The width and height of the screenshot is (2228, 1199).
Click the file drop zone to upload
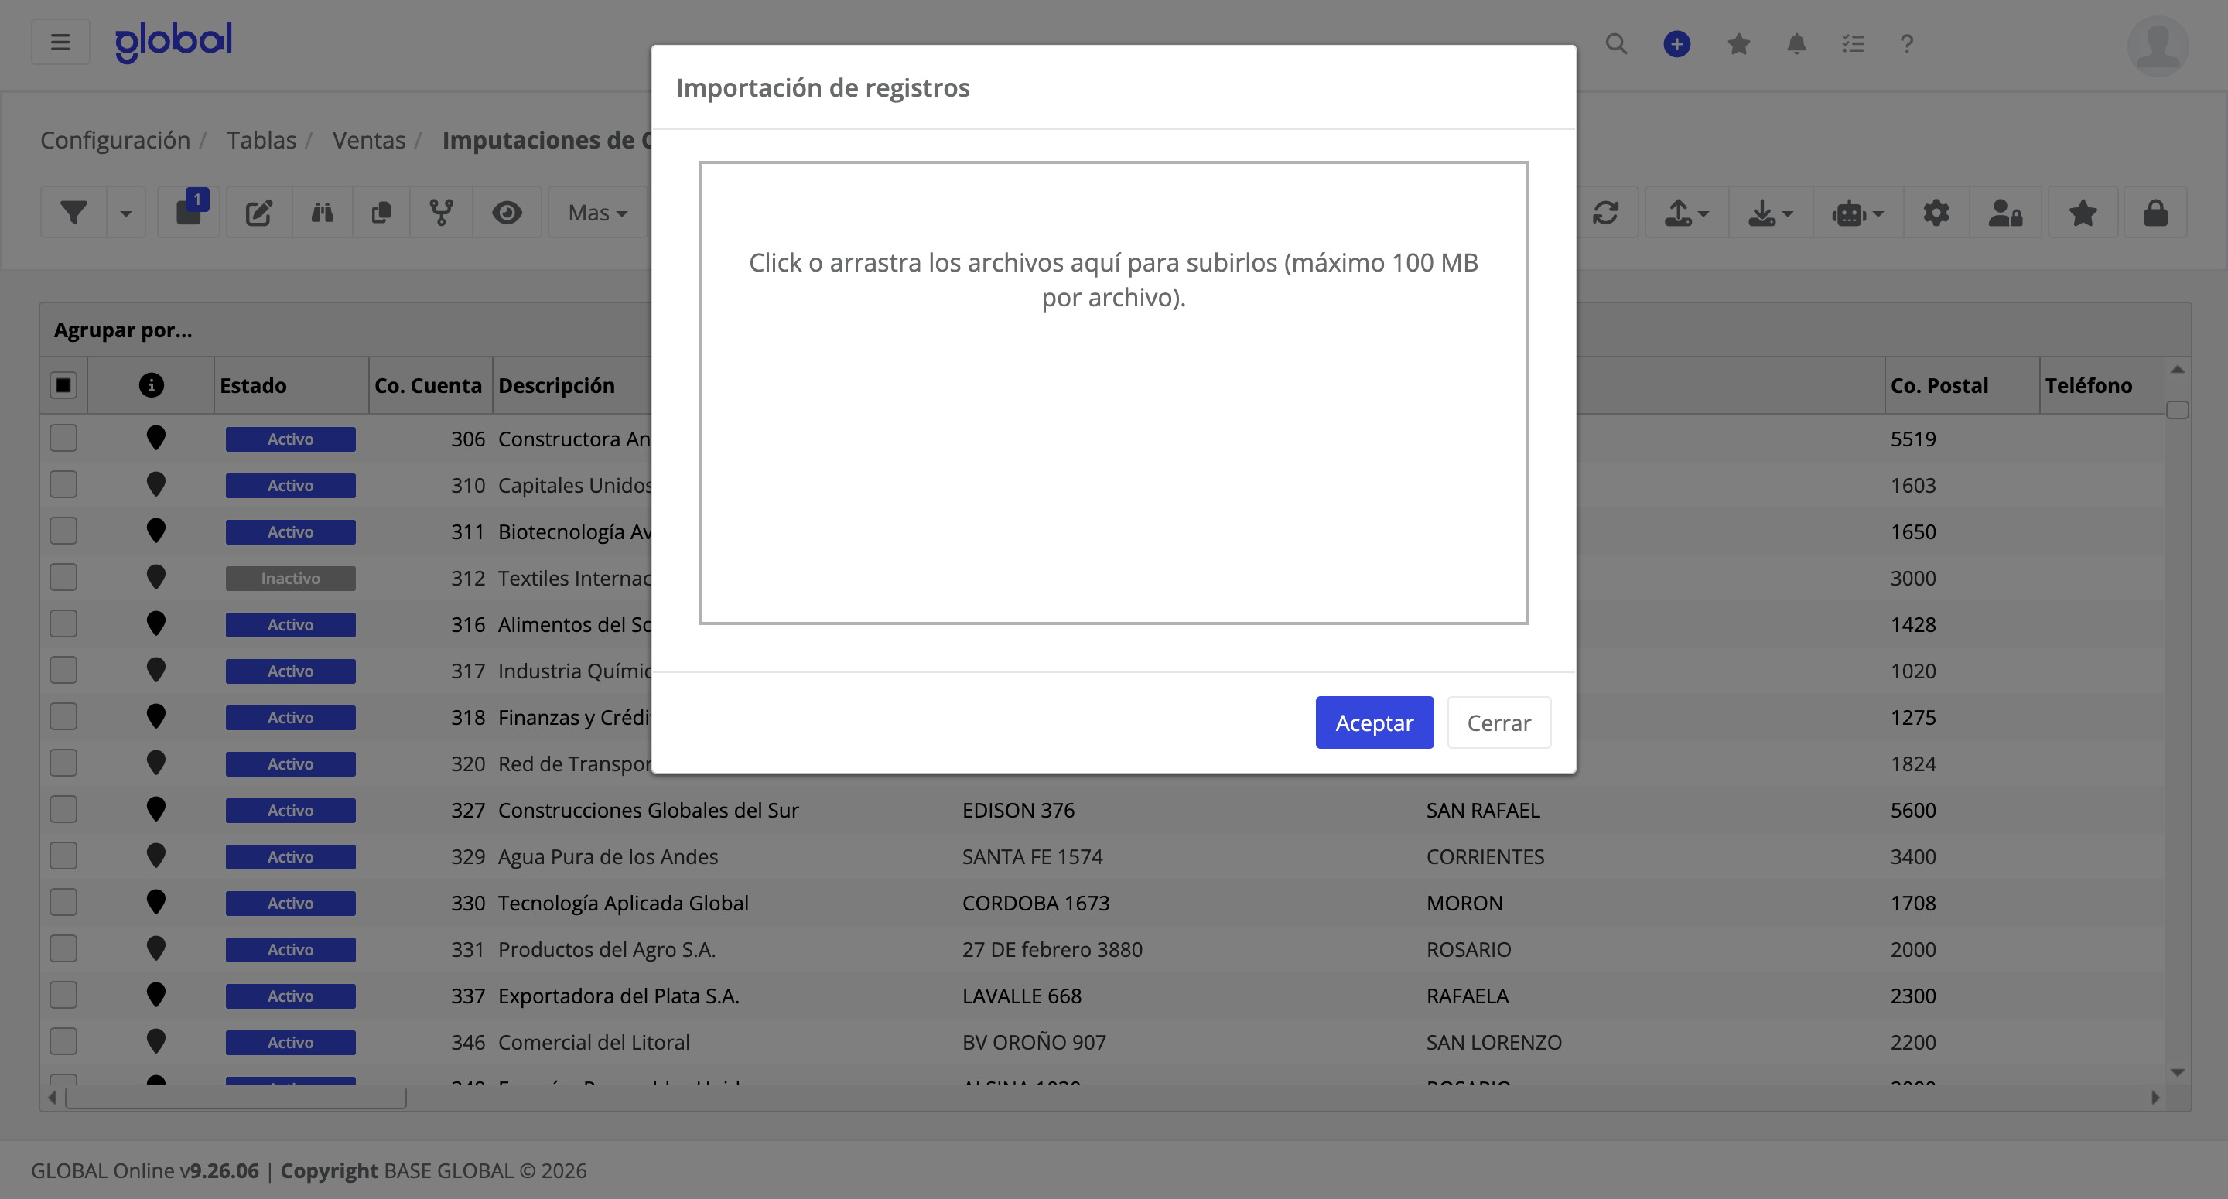pos(1113,392)
